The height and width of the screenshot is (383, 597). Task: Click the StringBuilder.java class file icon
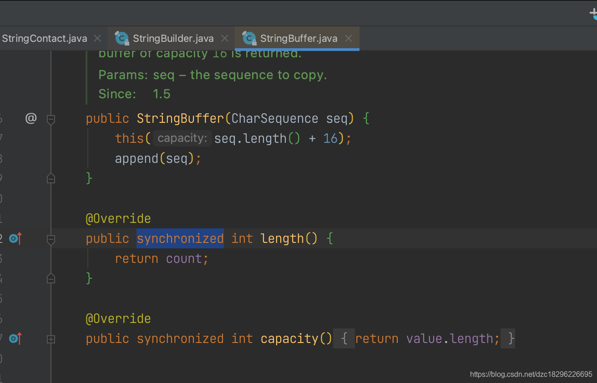tap(122, 38)
